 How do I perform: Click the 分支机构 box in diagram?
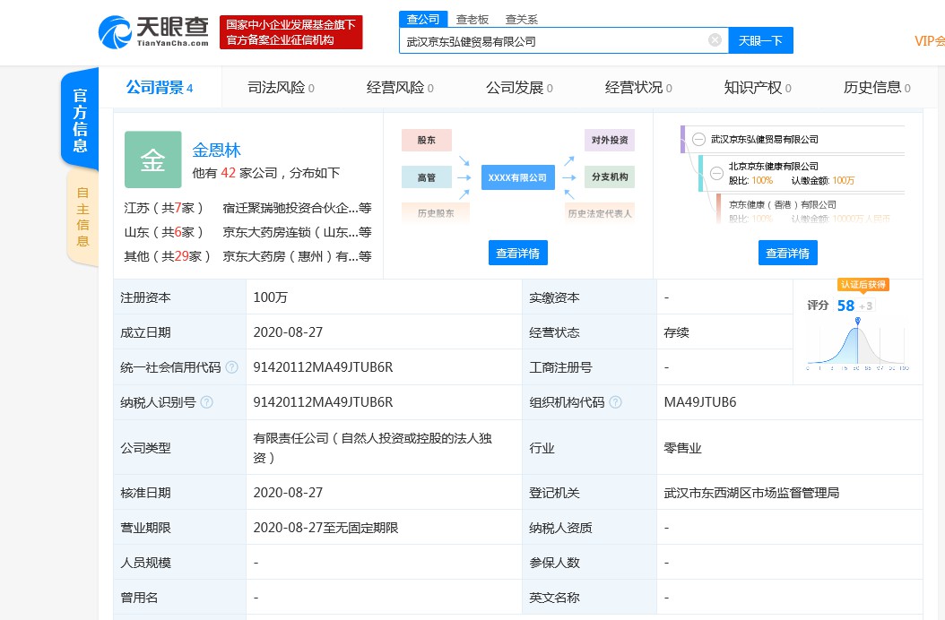(610, 177)
